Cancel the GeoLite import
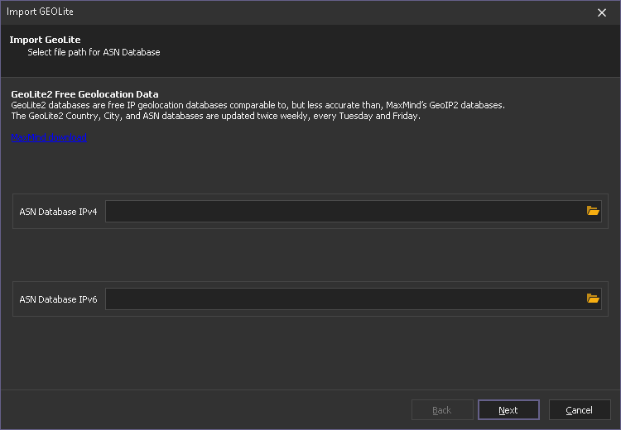The image size is (621, 430). (x=580, y=410)
